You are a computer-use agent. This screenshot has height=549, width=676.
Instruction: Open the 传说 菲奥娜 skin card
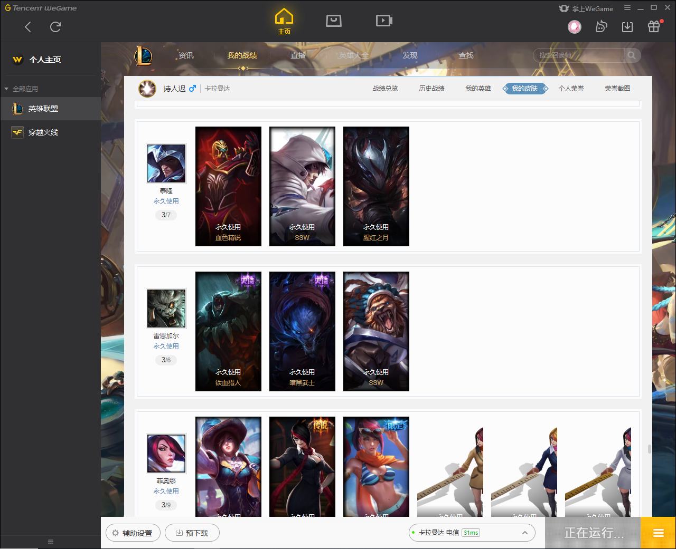302,467
